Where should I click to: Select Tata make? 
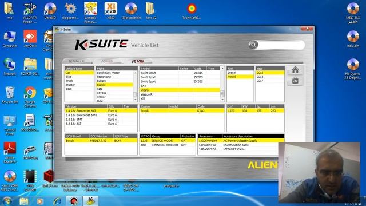click(114, 89)
